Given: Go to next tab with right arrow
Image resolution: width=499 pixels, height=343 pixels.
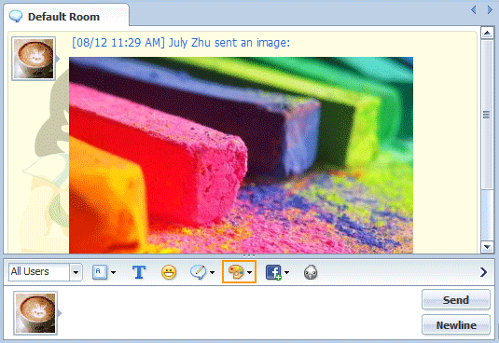Looking at the screenshot, I should [x=490, y=10].
